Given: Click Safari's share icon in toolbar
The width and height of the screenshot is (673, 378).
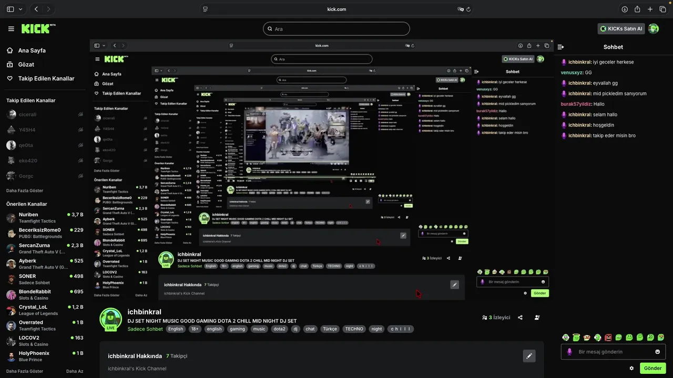Looking at the screenshot, I should click(x=637, y=9).
